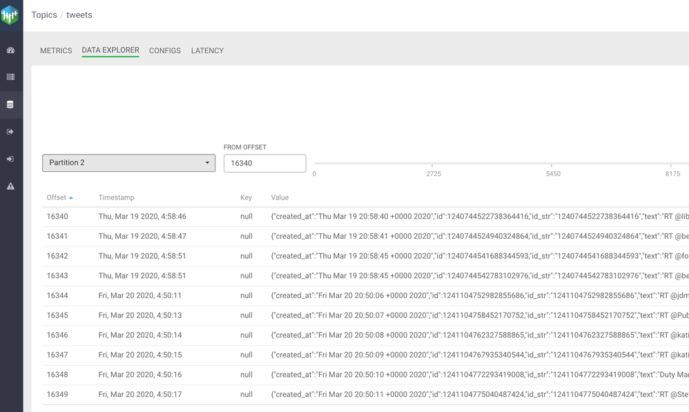Select offset 16345 cell

(57, 315)
